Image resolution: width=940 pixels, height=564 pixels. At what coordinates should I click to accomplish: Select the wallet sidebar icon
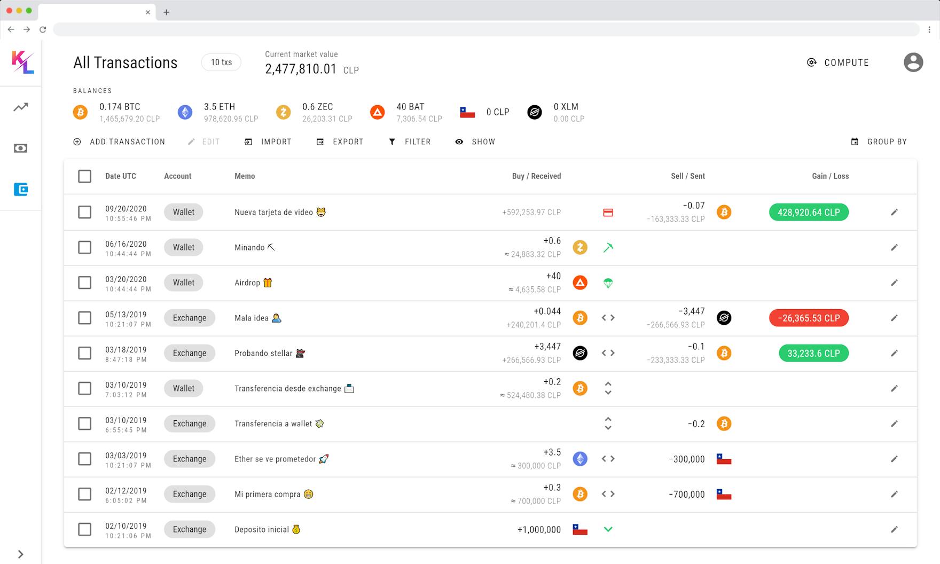[x=21, y=190]
